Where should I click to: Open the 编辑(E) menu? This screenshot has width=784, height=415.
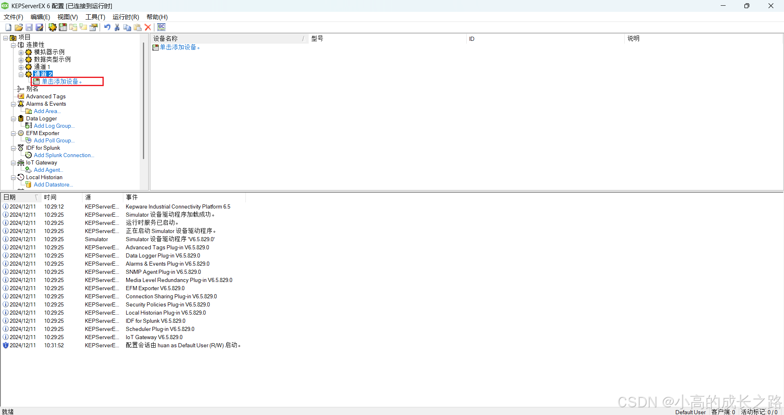point(40,17)
